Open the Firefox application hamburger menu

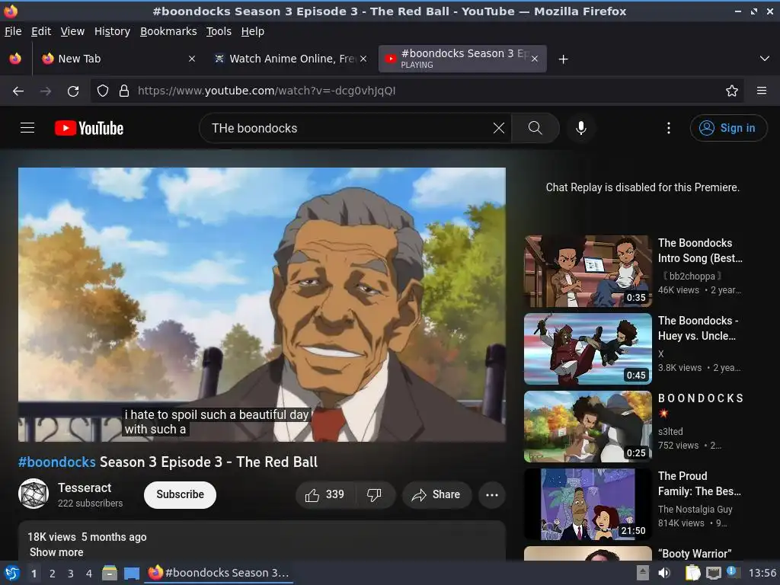[x=762, y=91]
